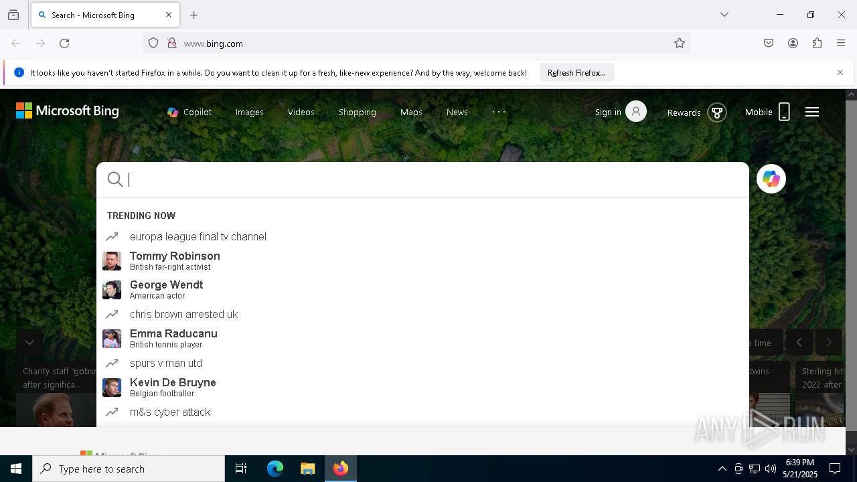The height and width of the screenshot is (482, 857).
Task: Select 'spurs v man utd' suggestion
Action: tap(422, 363)
